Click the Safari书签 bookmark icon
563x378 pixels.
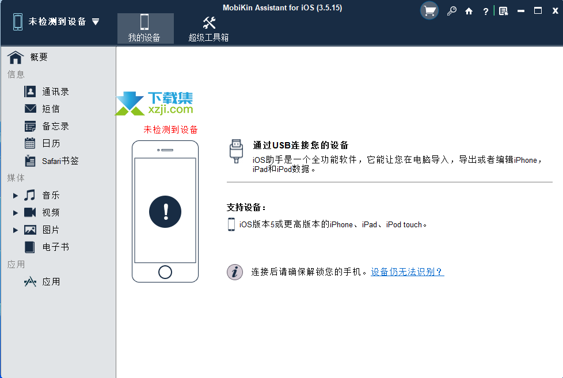pyautogui.click(x=30, y=161)
